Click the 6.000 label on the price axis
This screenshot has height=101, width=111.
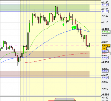point(106,95)
